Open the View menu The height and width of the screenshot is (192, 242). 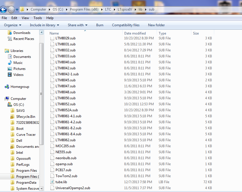[x=25, y=18]
